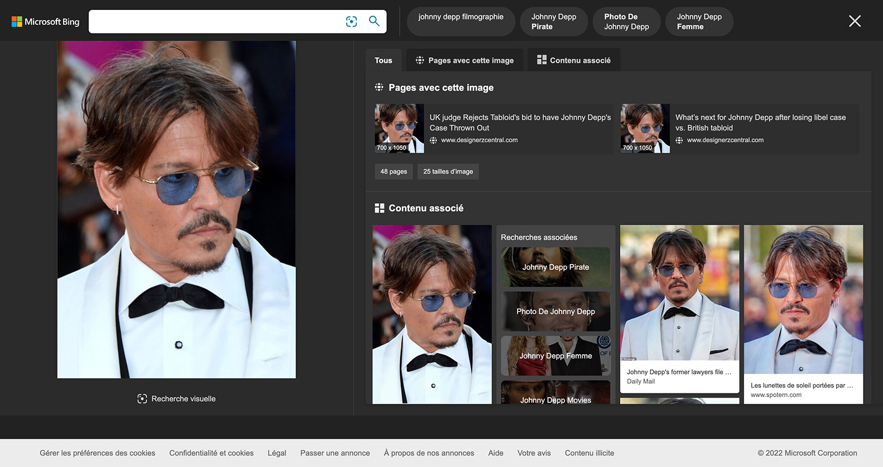883x467 pixels.
Task: Click designerzcentral.com under the libel case article
Action: (x=725, y=140)
